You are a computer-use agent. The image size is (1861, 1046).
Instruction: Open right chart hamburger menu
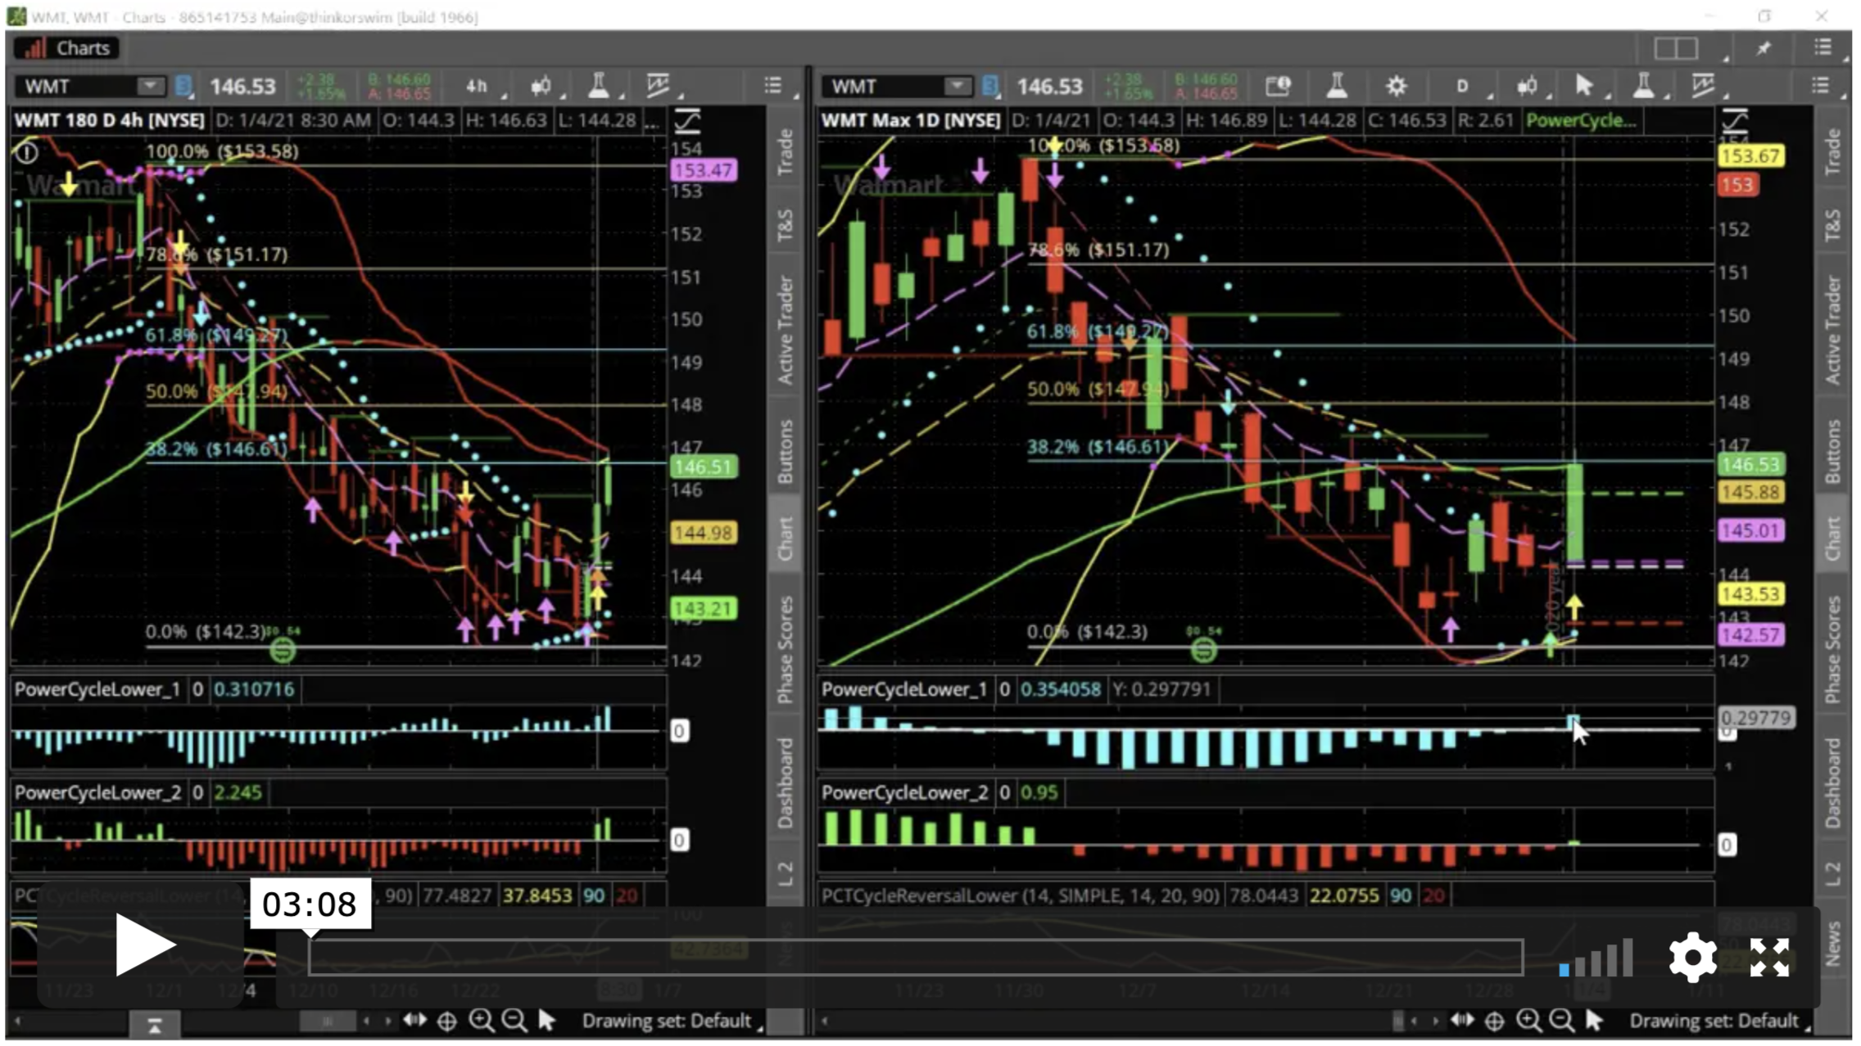pyautogui.click(x=1820, y=85)
